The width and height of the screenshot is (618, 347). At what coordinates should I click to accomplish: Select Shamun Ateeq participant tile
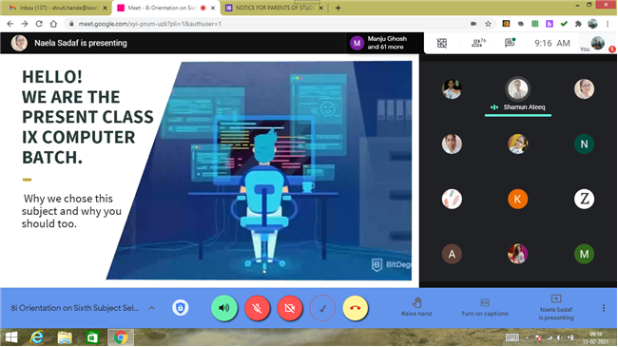click(518, 95)
